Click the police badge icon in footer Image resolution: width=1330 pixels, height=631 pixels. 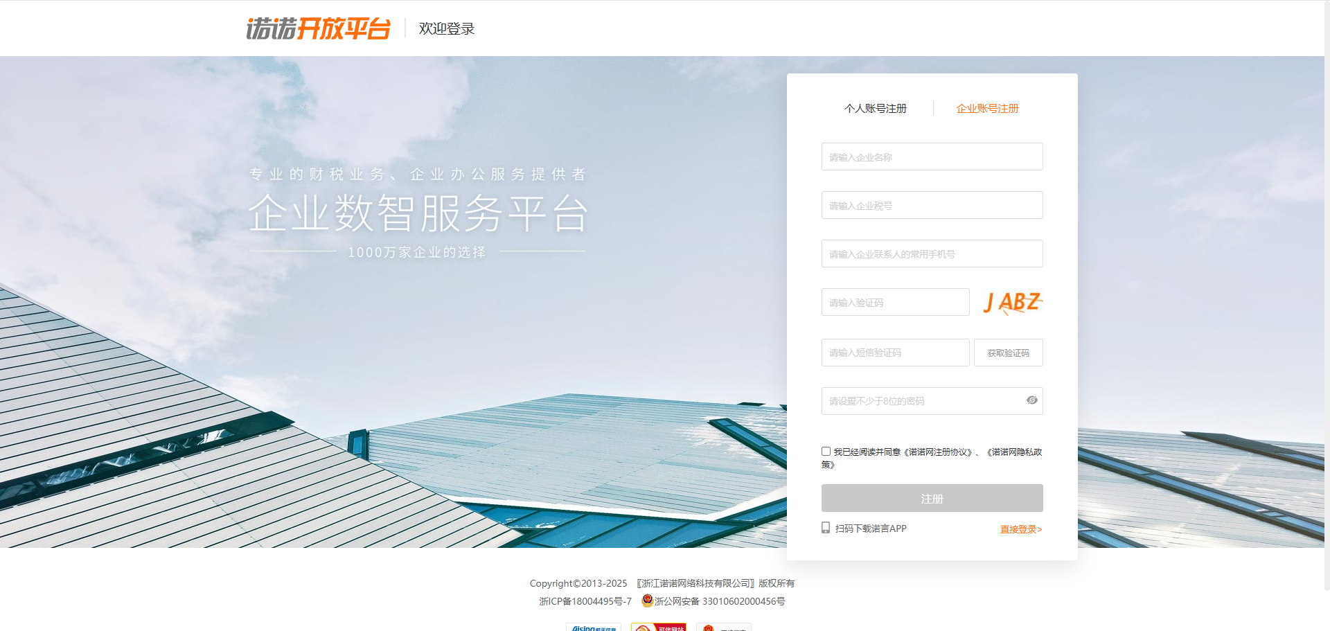click(647, 601)
